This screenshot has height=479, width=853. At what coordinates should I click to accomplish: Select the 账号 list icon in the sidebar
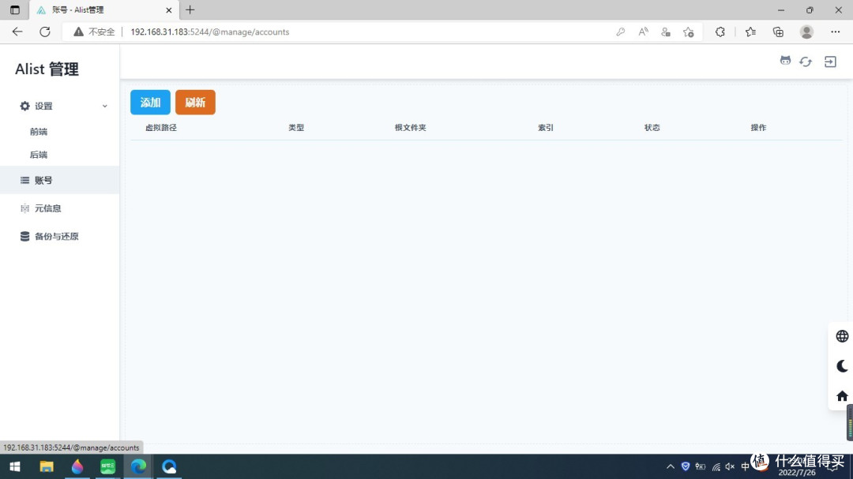[24, 180]
